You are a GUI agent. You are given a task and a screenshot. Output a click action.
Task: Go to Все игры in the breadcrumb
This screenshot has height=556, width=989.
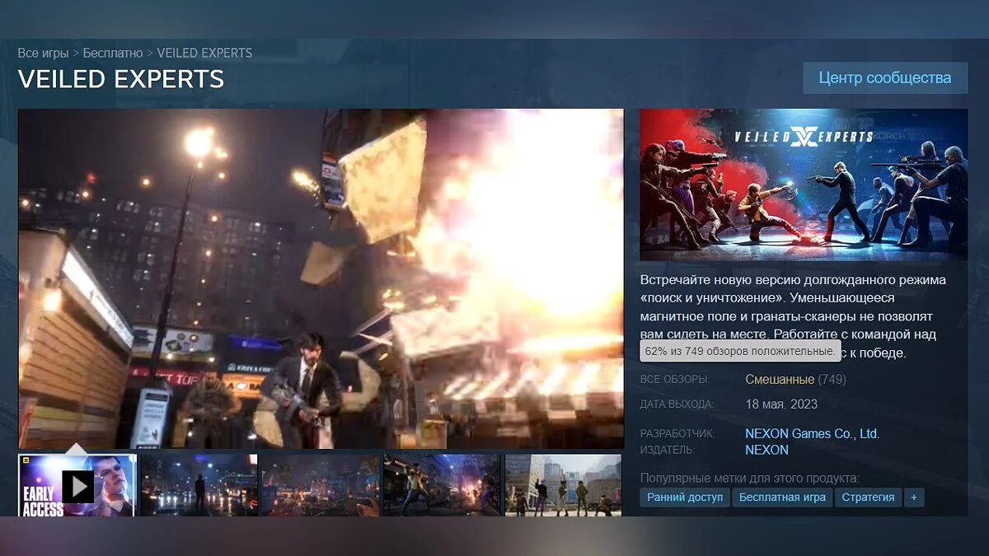click(x=43, y=53)
